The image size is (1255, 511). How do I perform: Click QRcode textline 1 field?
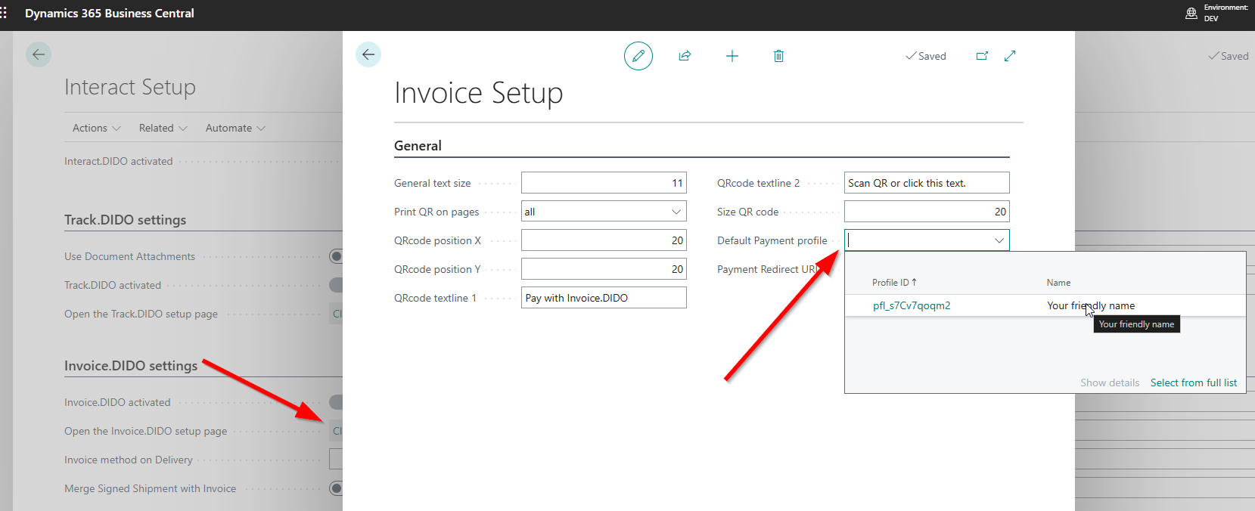(604, 298)
